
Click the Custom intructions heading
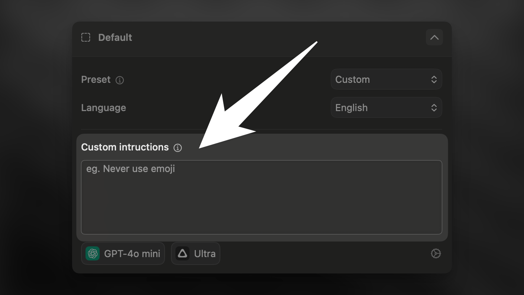125,147
